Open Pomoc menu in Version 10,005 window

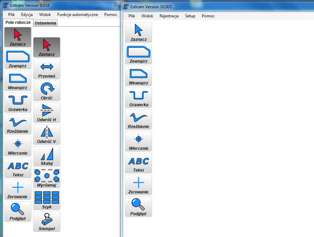(208, 16)
